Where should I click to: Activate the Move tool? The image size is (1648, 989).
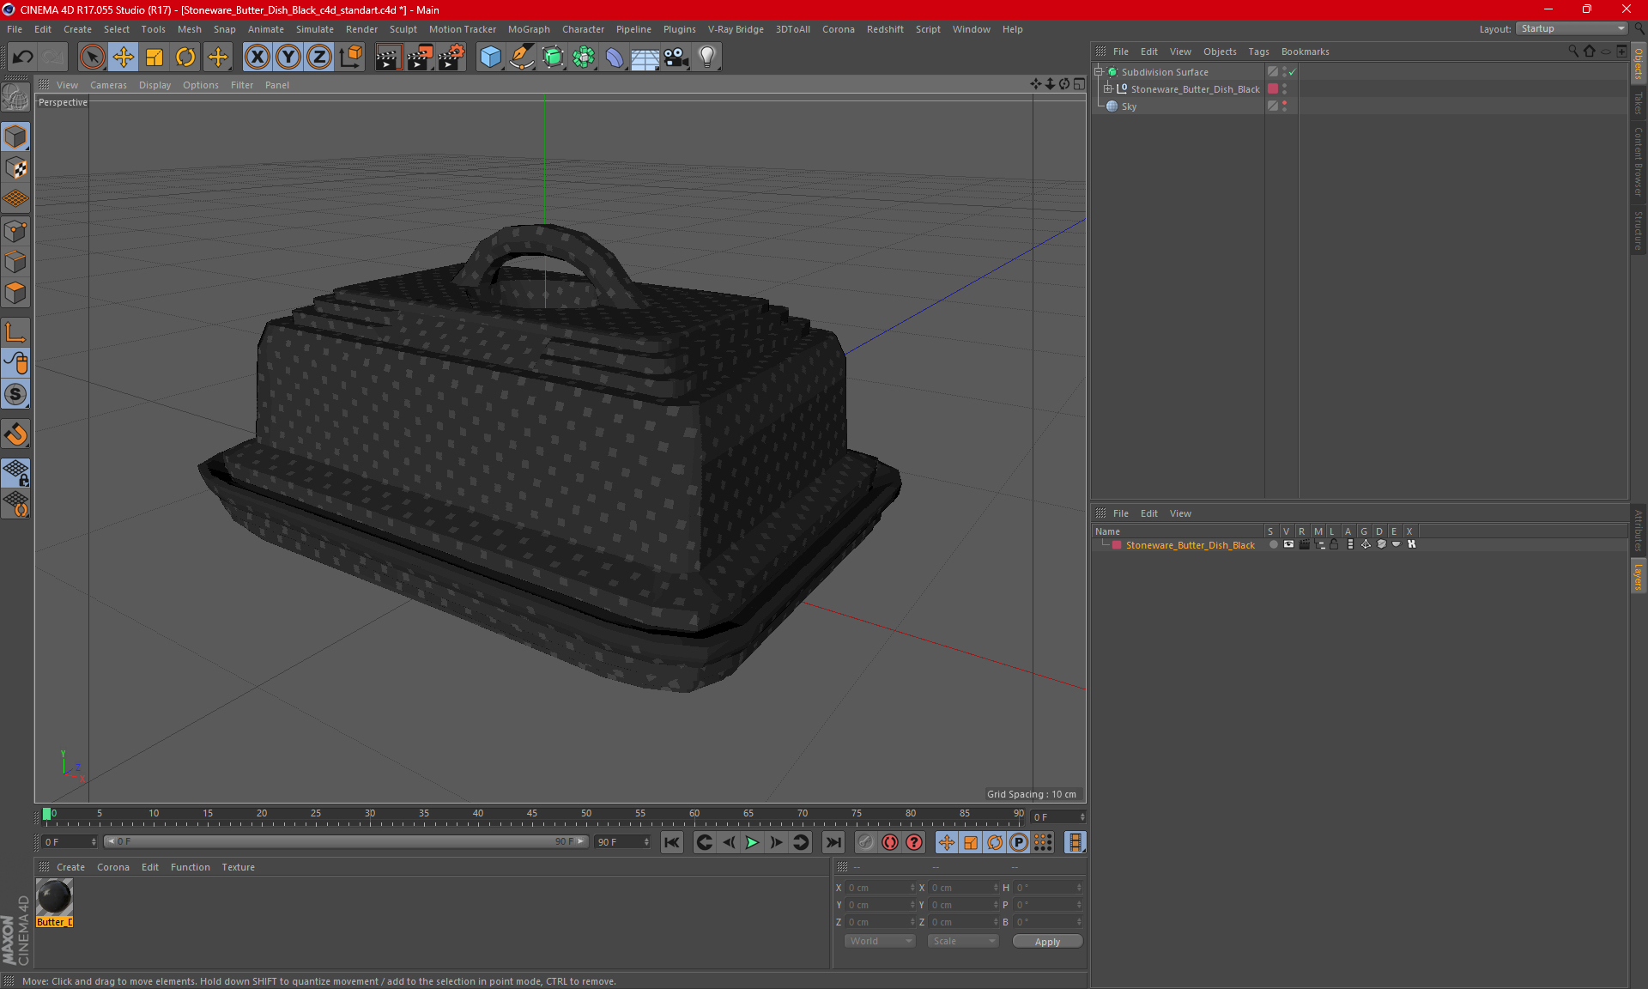pyautogui.click(x=124, y=57)
